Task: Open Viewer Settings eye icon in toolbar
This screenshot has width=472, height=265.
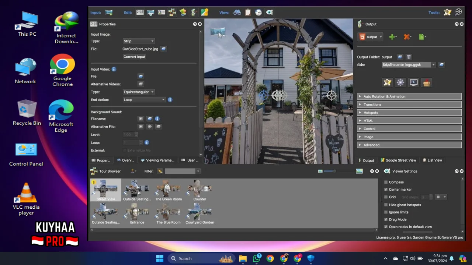Action: [270, 13]
